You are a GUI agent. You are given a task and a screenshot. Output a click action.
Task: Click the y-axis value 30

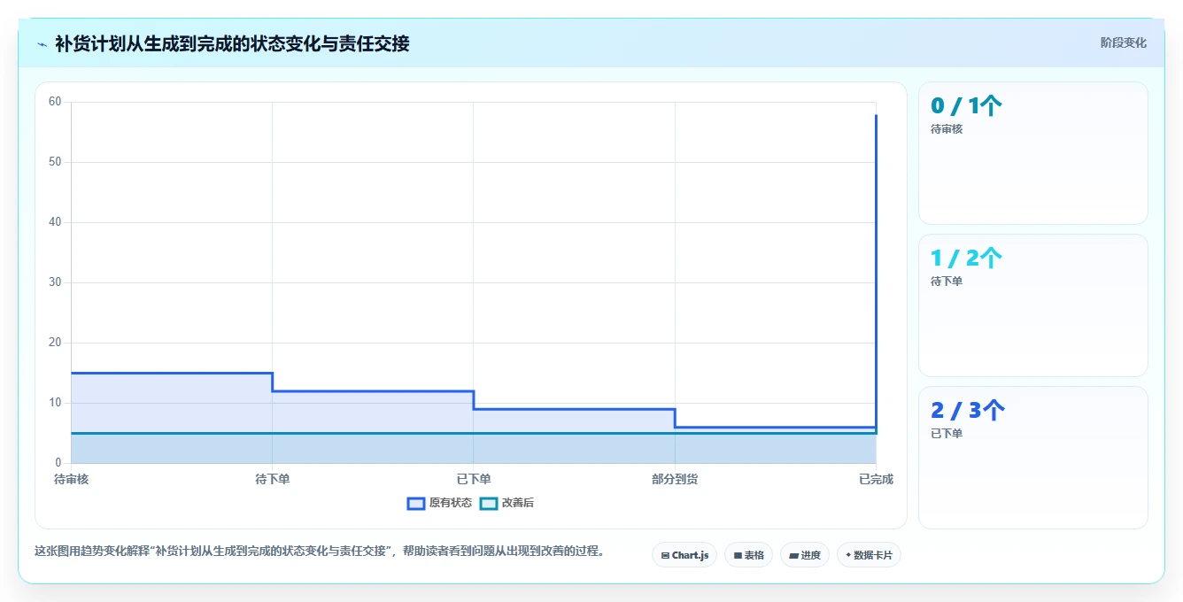[55, 282]
